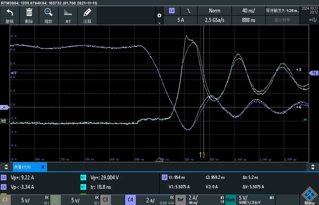
Task: Tap the M1 badge beside tr: 18.8 ns
Action: pyautogui.click(x=83, y=187)
